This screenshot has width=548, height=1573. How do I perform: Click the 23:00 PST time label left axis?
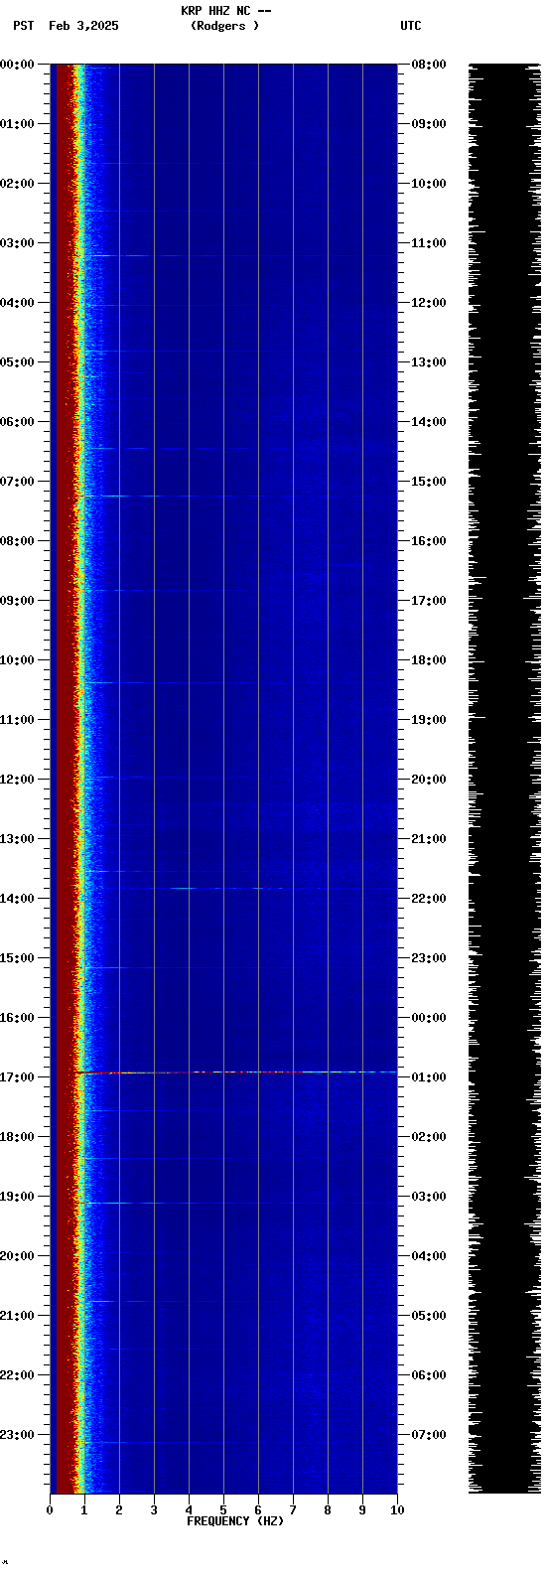pos(17,1435)
